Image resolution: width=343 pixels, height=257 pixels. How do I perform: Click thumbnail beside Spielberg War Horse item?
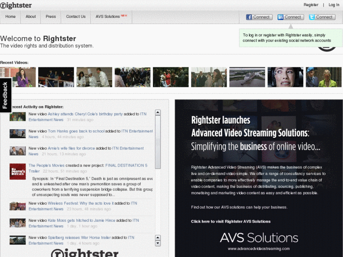pyautogui.click(x=18, y=240)
